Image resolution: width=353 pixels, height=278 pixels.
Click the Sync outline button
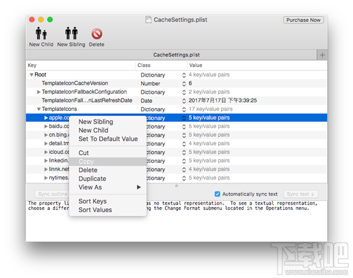coord(52,194)
